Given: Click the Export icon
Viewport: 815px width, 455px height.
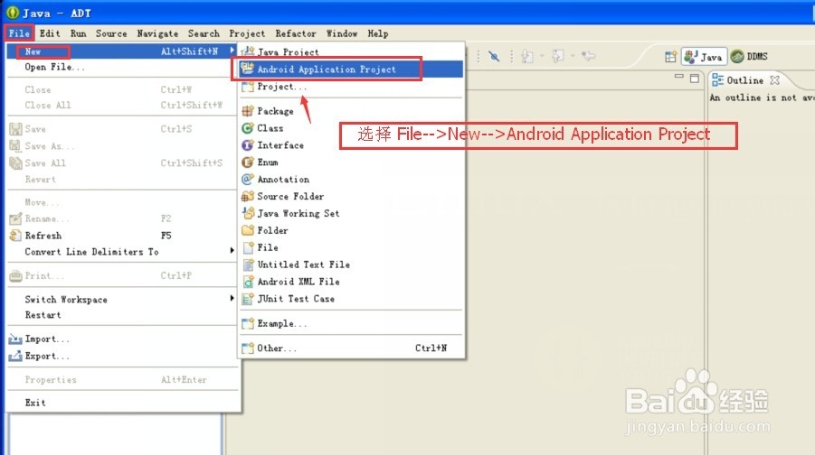Looking at the screenshot, I should (15, 356).
